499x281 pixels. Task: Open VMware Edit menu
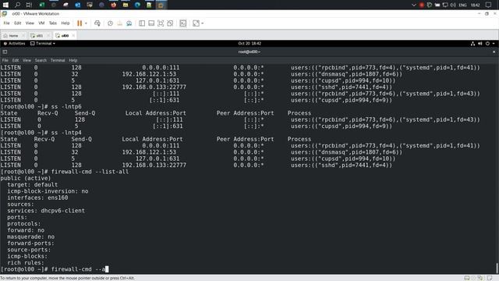(17, 23)
